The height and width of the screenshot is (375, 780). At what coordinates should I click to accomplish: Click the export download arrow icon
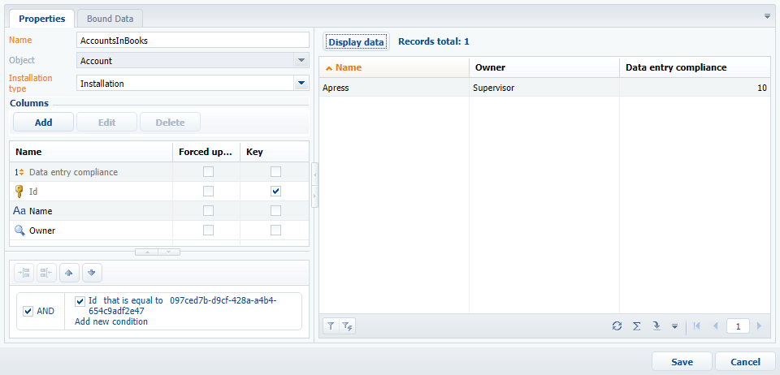(x=656, y=326)
